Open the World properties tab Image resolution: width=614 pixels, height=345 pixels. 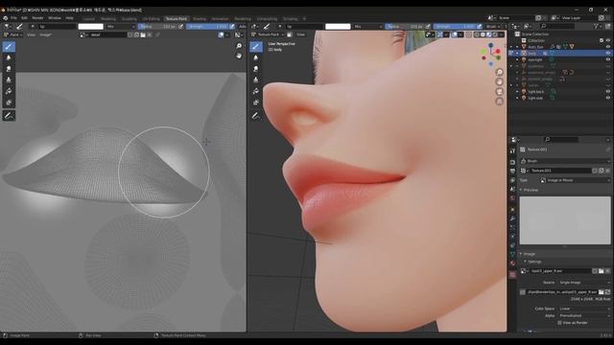pos(512,198)
